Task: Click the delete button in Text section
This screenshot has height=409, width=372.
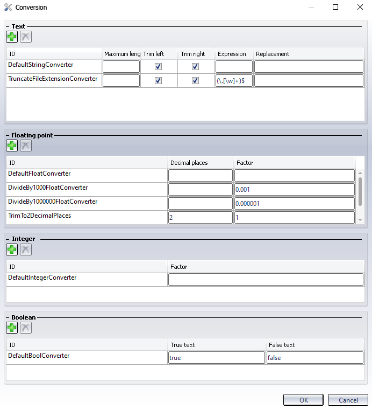Action: point(26,37)
